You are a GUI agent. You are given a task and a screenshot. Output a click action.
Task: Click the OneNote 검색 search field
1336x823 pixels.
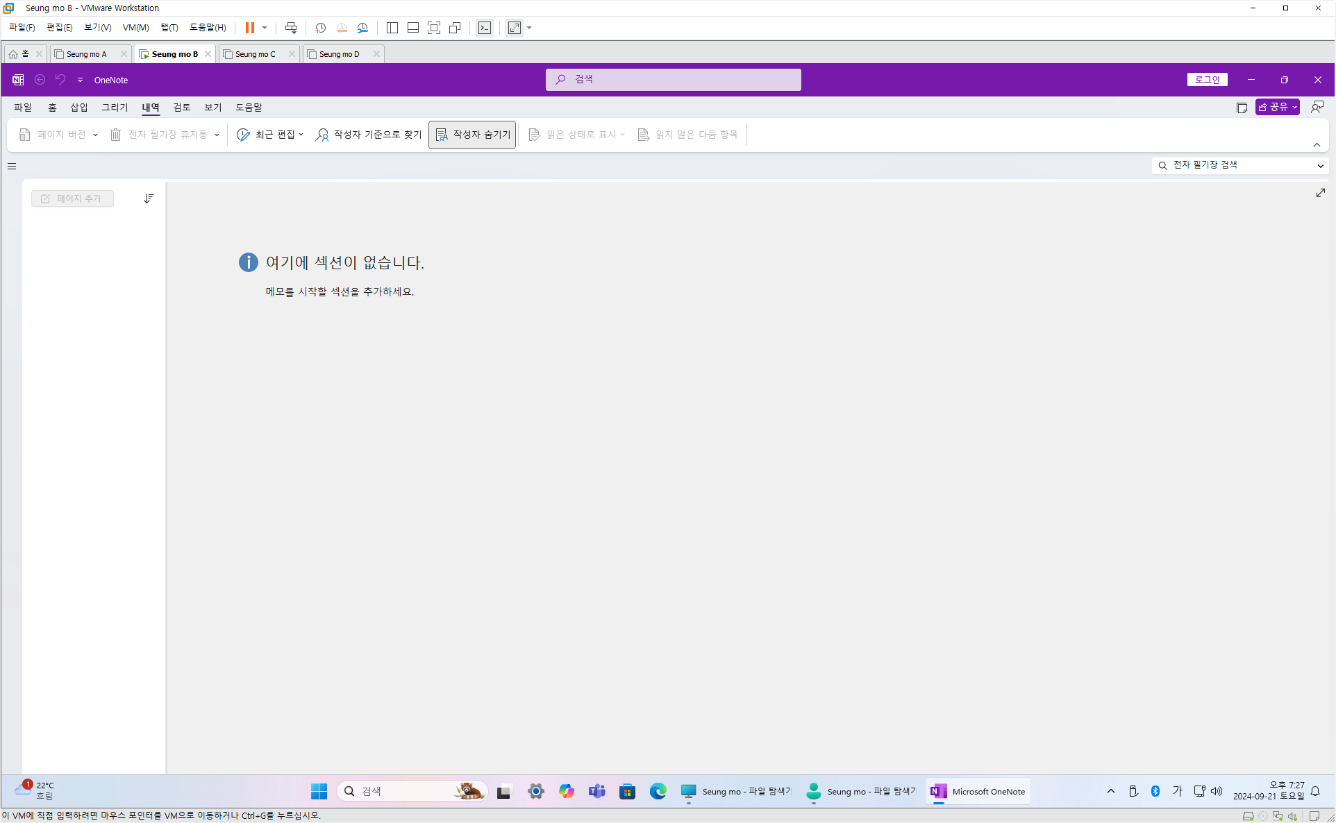pos(673,80)
